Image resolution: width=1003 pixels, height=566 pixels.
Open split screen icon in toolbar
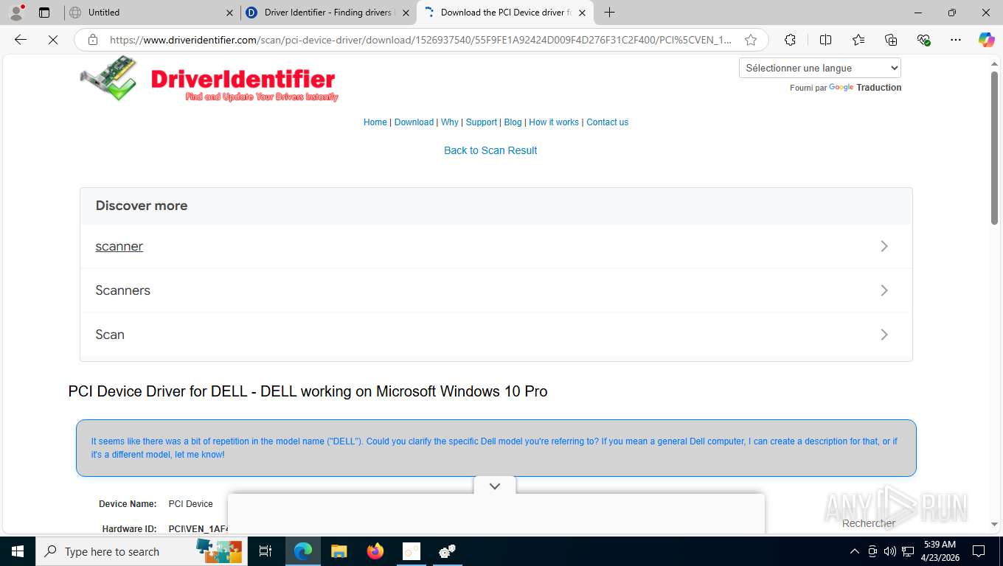(x=825, y=40)
